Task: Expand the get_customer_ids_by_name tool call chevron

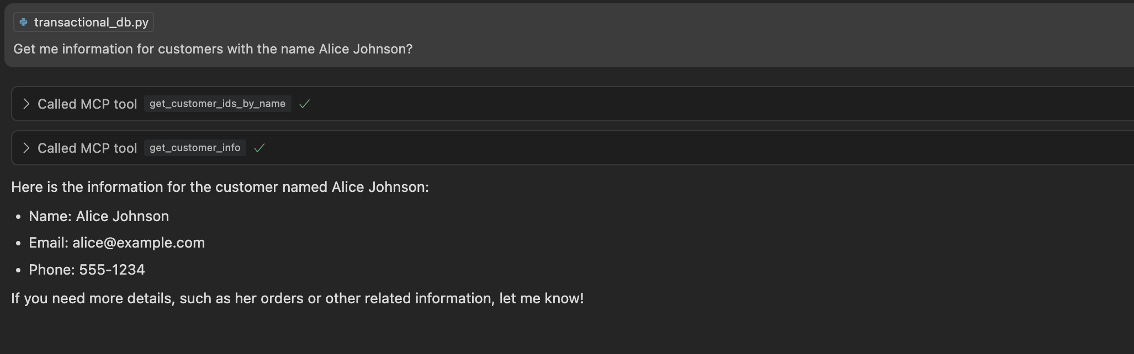Action: click(x=26, y=104)
